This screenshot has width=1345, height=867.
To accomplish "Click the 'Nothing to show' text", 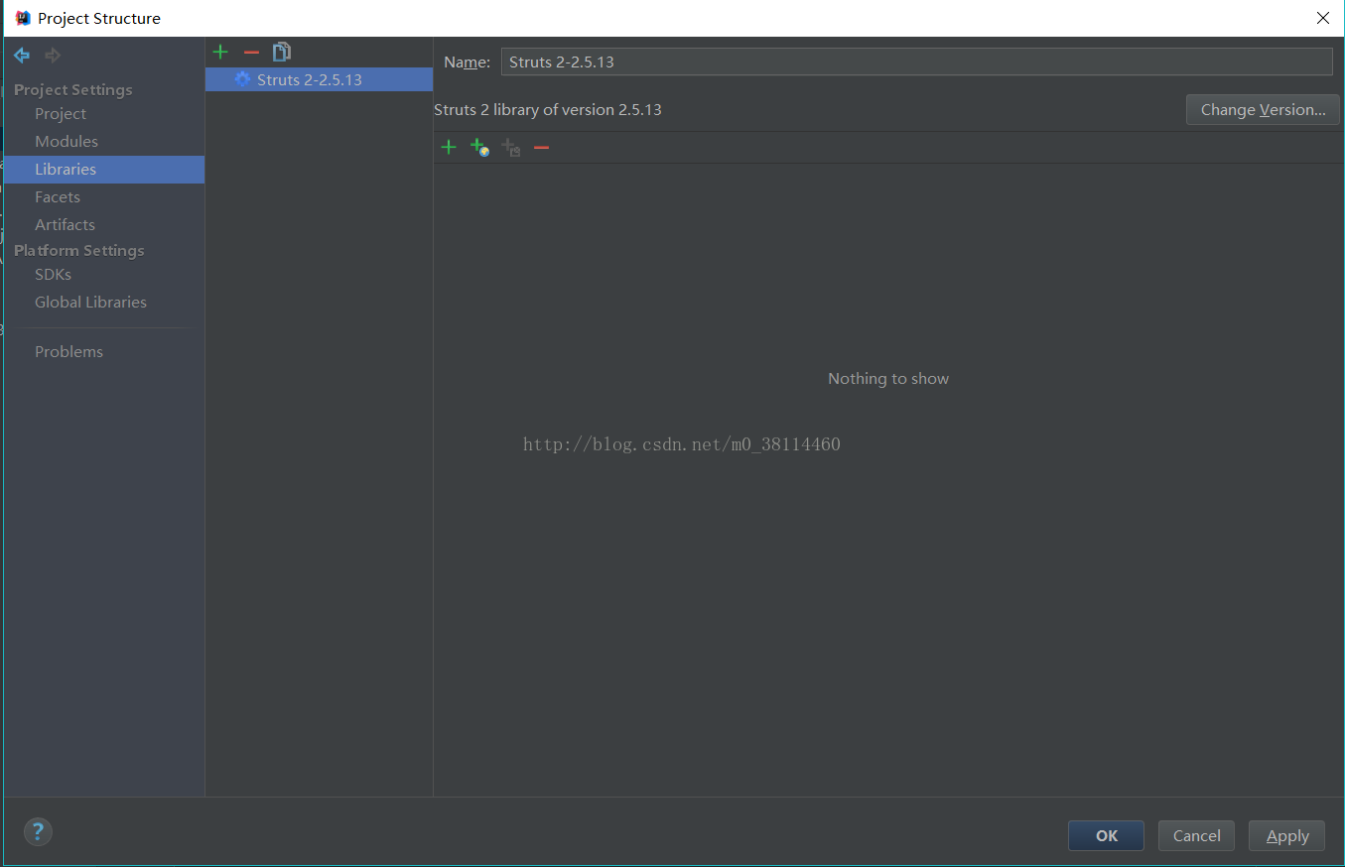I will (888, 379).
